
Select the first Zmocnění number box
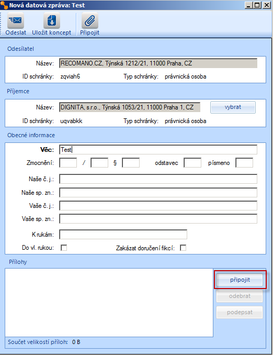tap(68, 163)
